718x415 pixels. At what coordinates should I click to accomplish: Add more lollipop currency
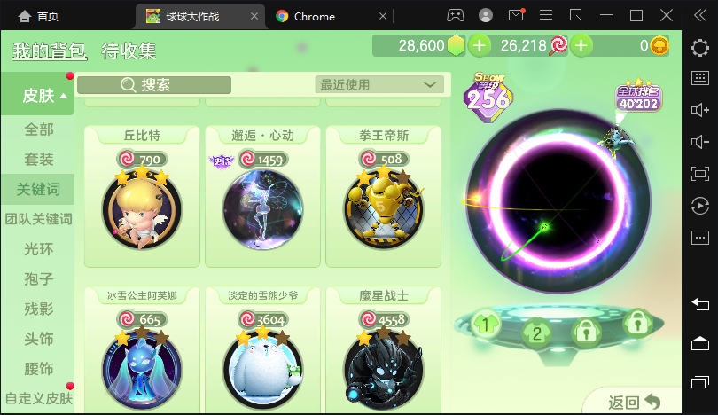click(x=581, y=46)
